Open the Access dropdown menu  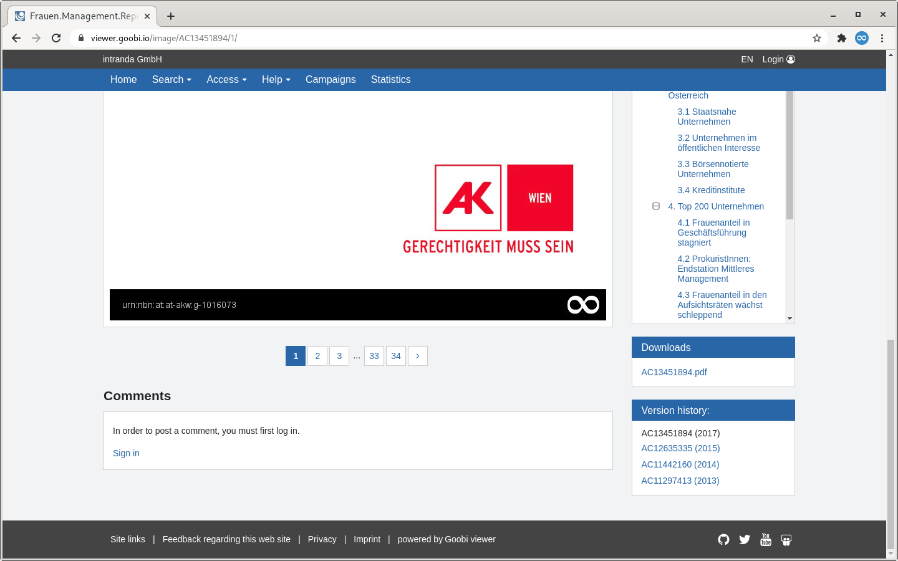tap(226, 80)
